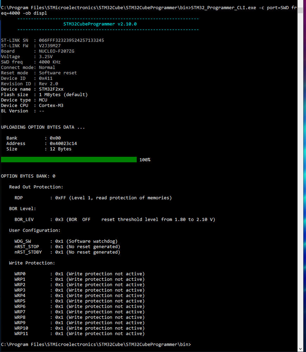Click the Device type value MCU
306x352 pixels.
pyautogui.click(x=43, y=100)
